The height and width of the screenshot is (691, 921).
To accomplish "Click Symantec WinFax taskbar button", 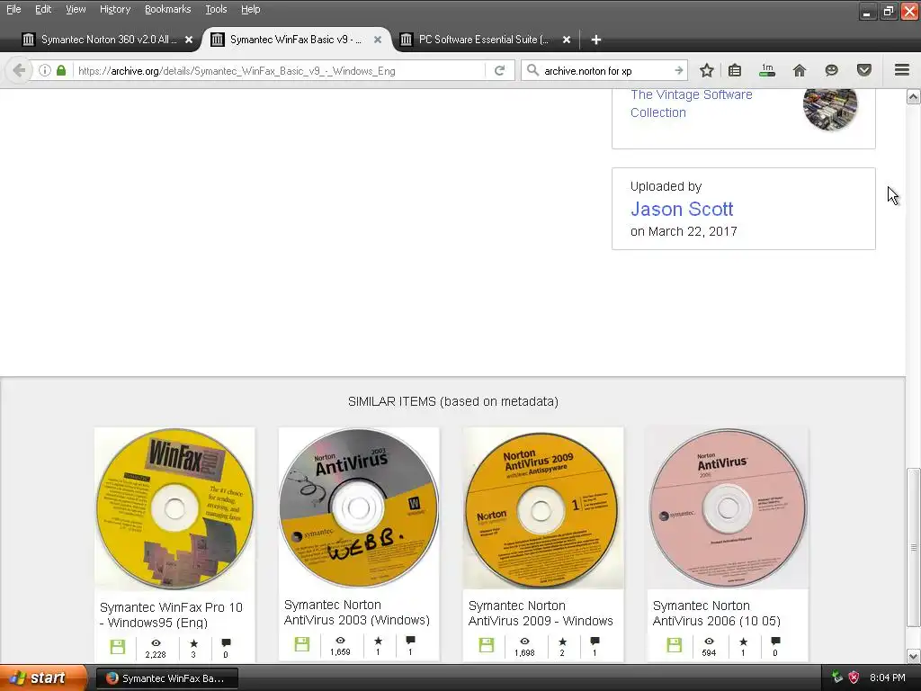I will click(x=166, y=678).
